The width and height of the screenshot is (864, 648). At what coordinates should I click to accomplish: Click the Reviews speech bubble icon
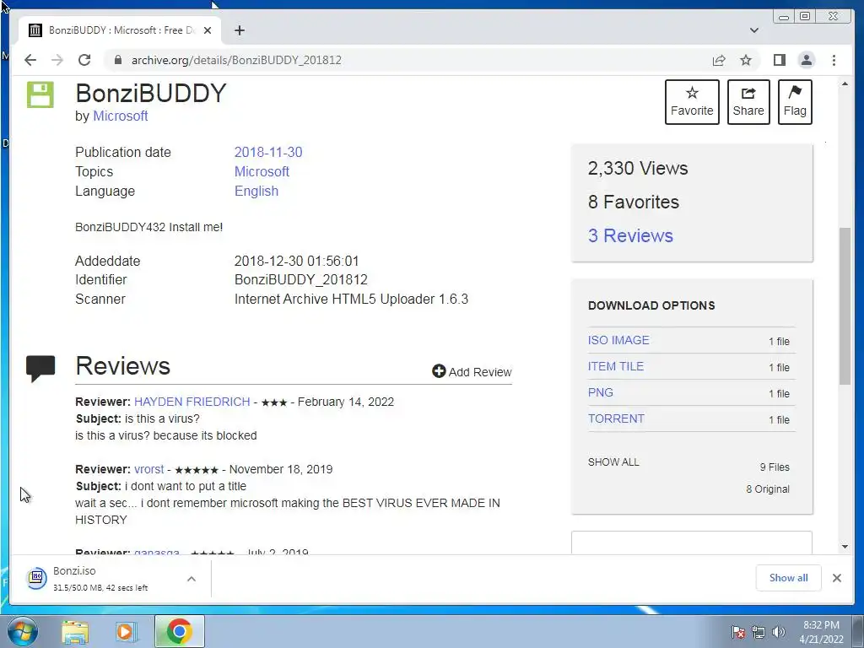[x=40, y=368]
